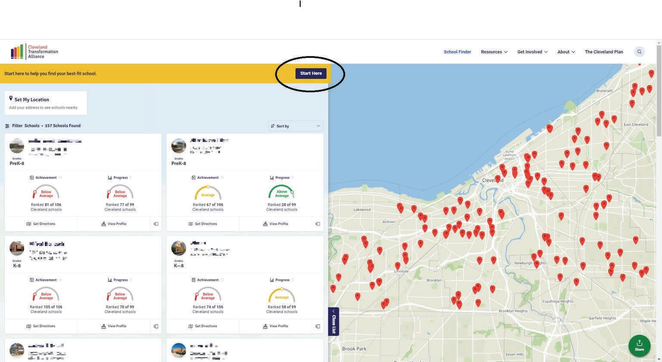Click the "Ranked 105 of 106" text
The height and width of the screenshot is (362, 662).
(x=46, y=307)
